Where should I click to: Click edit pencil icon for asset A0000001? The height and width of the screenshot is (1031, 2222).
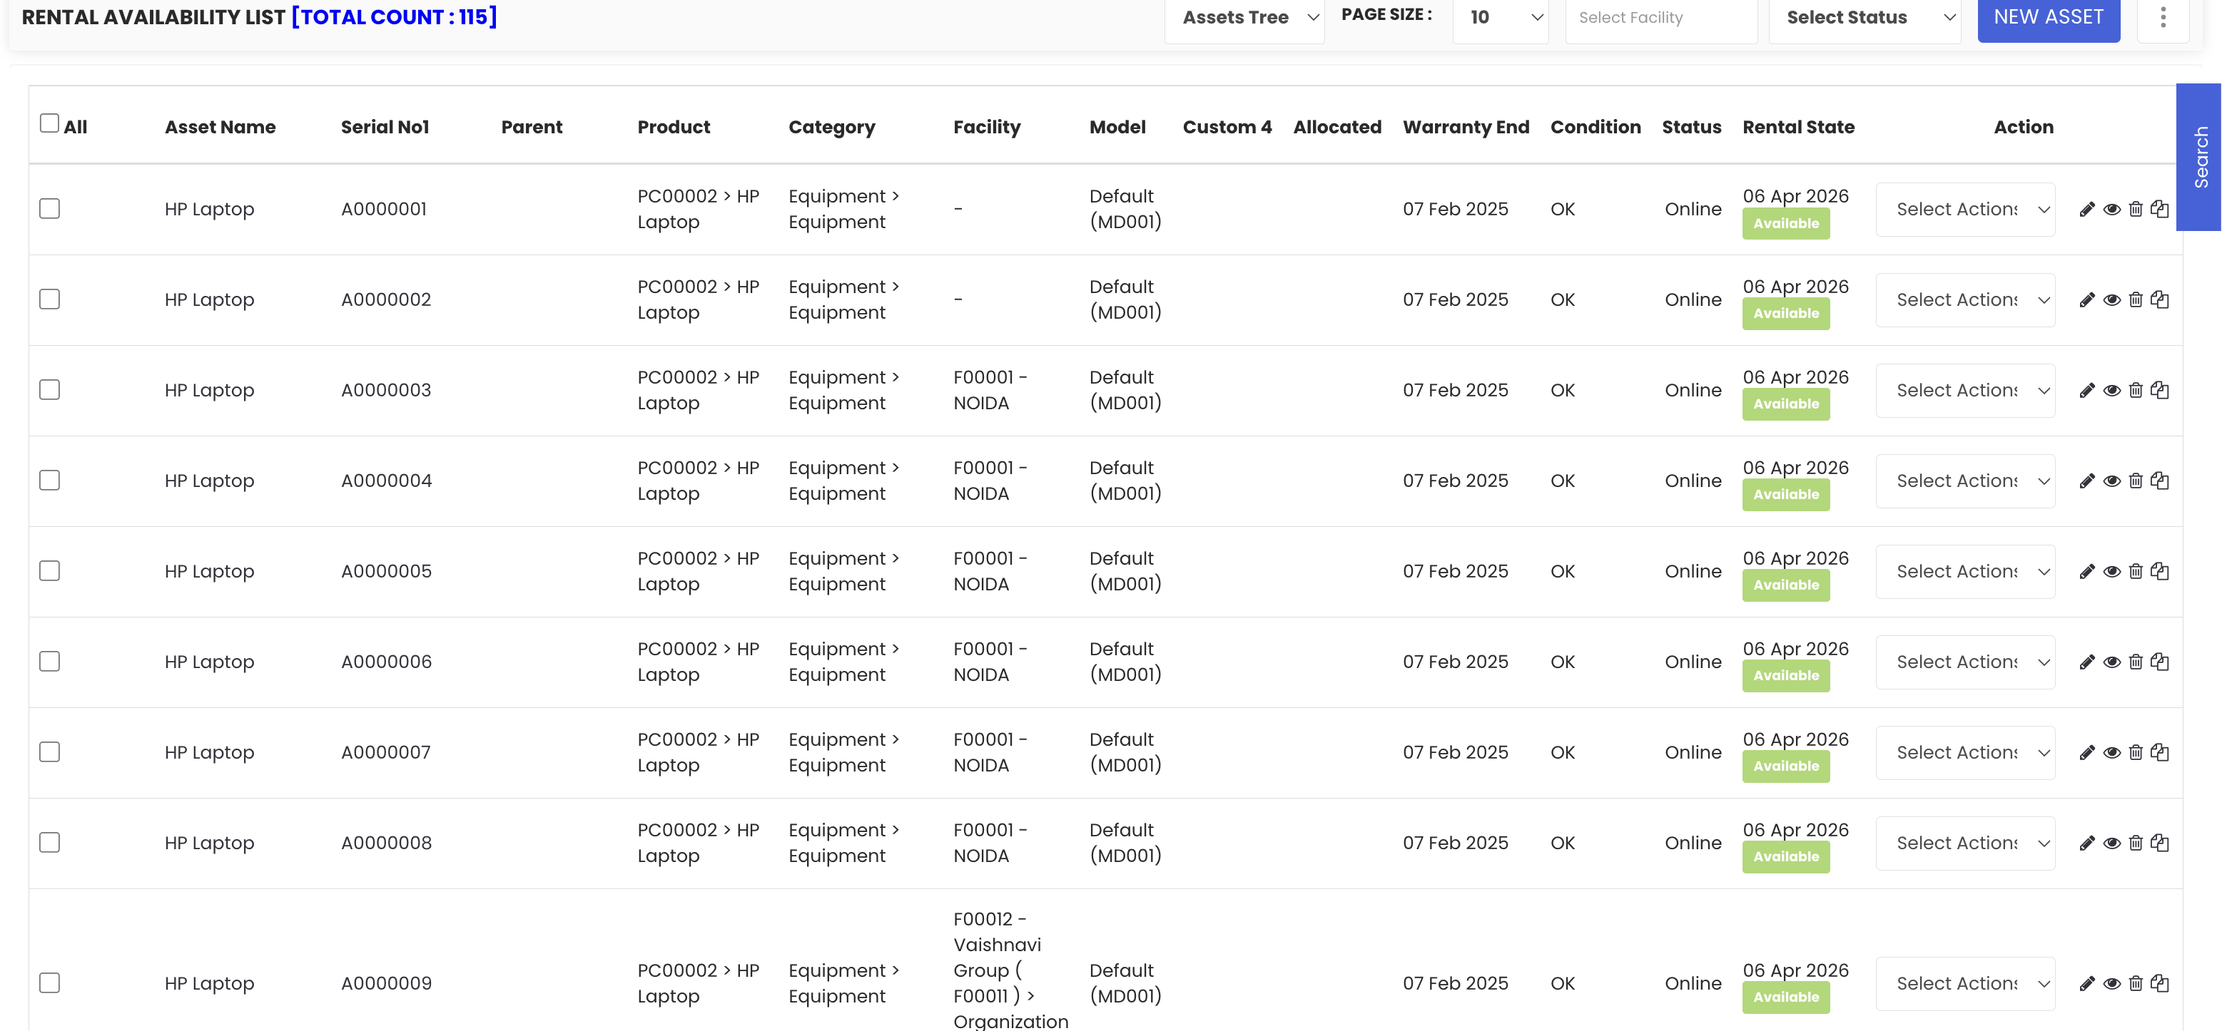click(x=2086, y=210)
